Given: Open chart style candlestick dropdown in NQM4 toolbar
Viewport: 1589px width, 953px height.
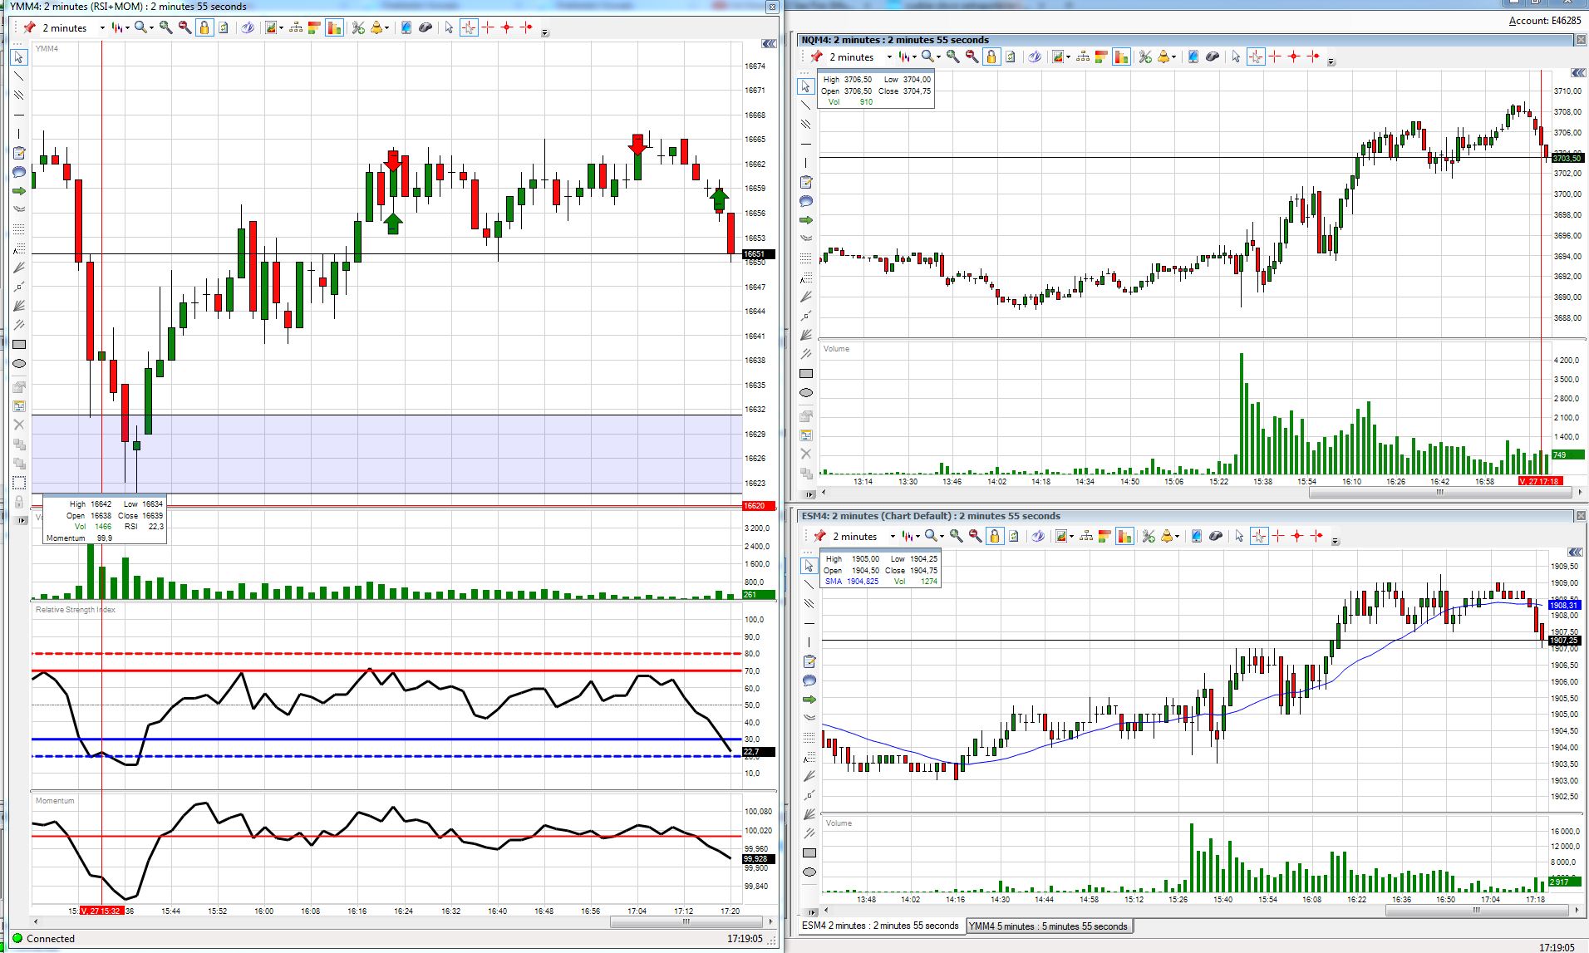Looking at the screenshot, I should pyautogui.click(x=908, y=57).
